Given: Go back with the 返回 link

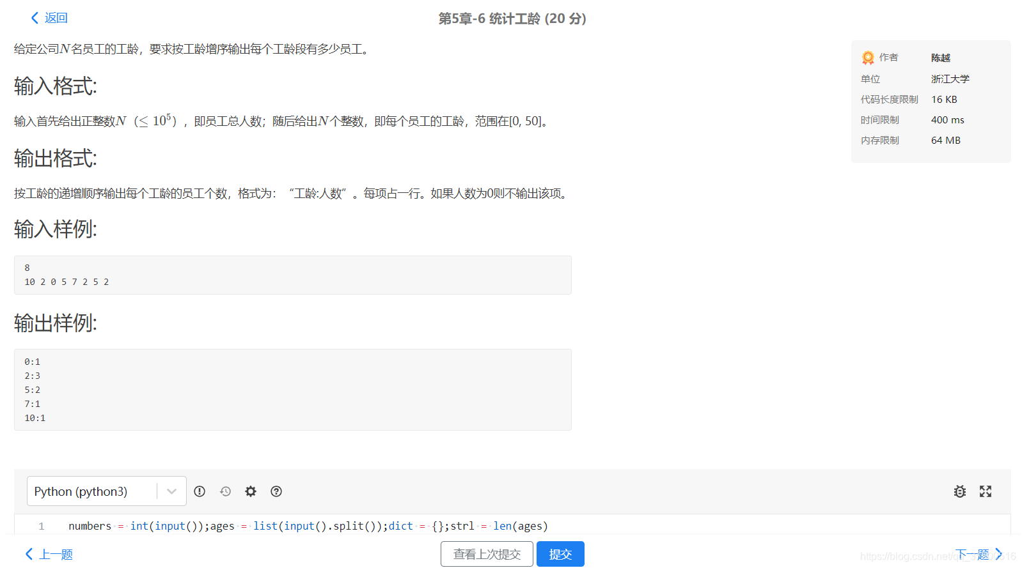Looking at the screenshot, I should pyautogui.click(x=49, y=18).
